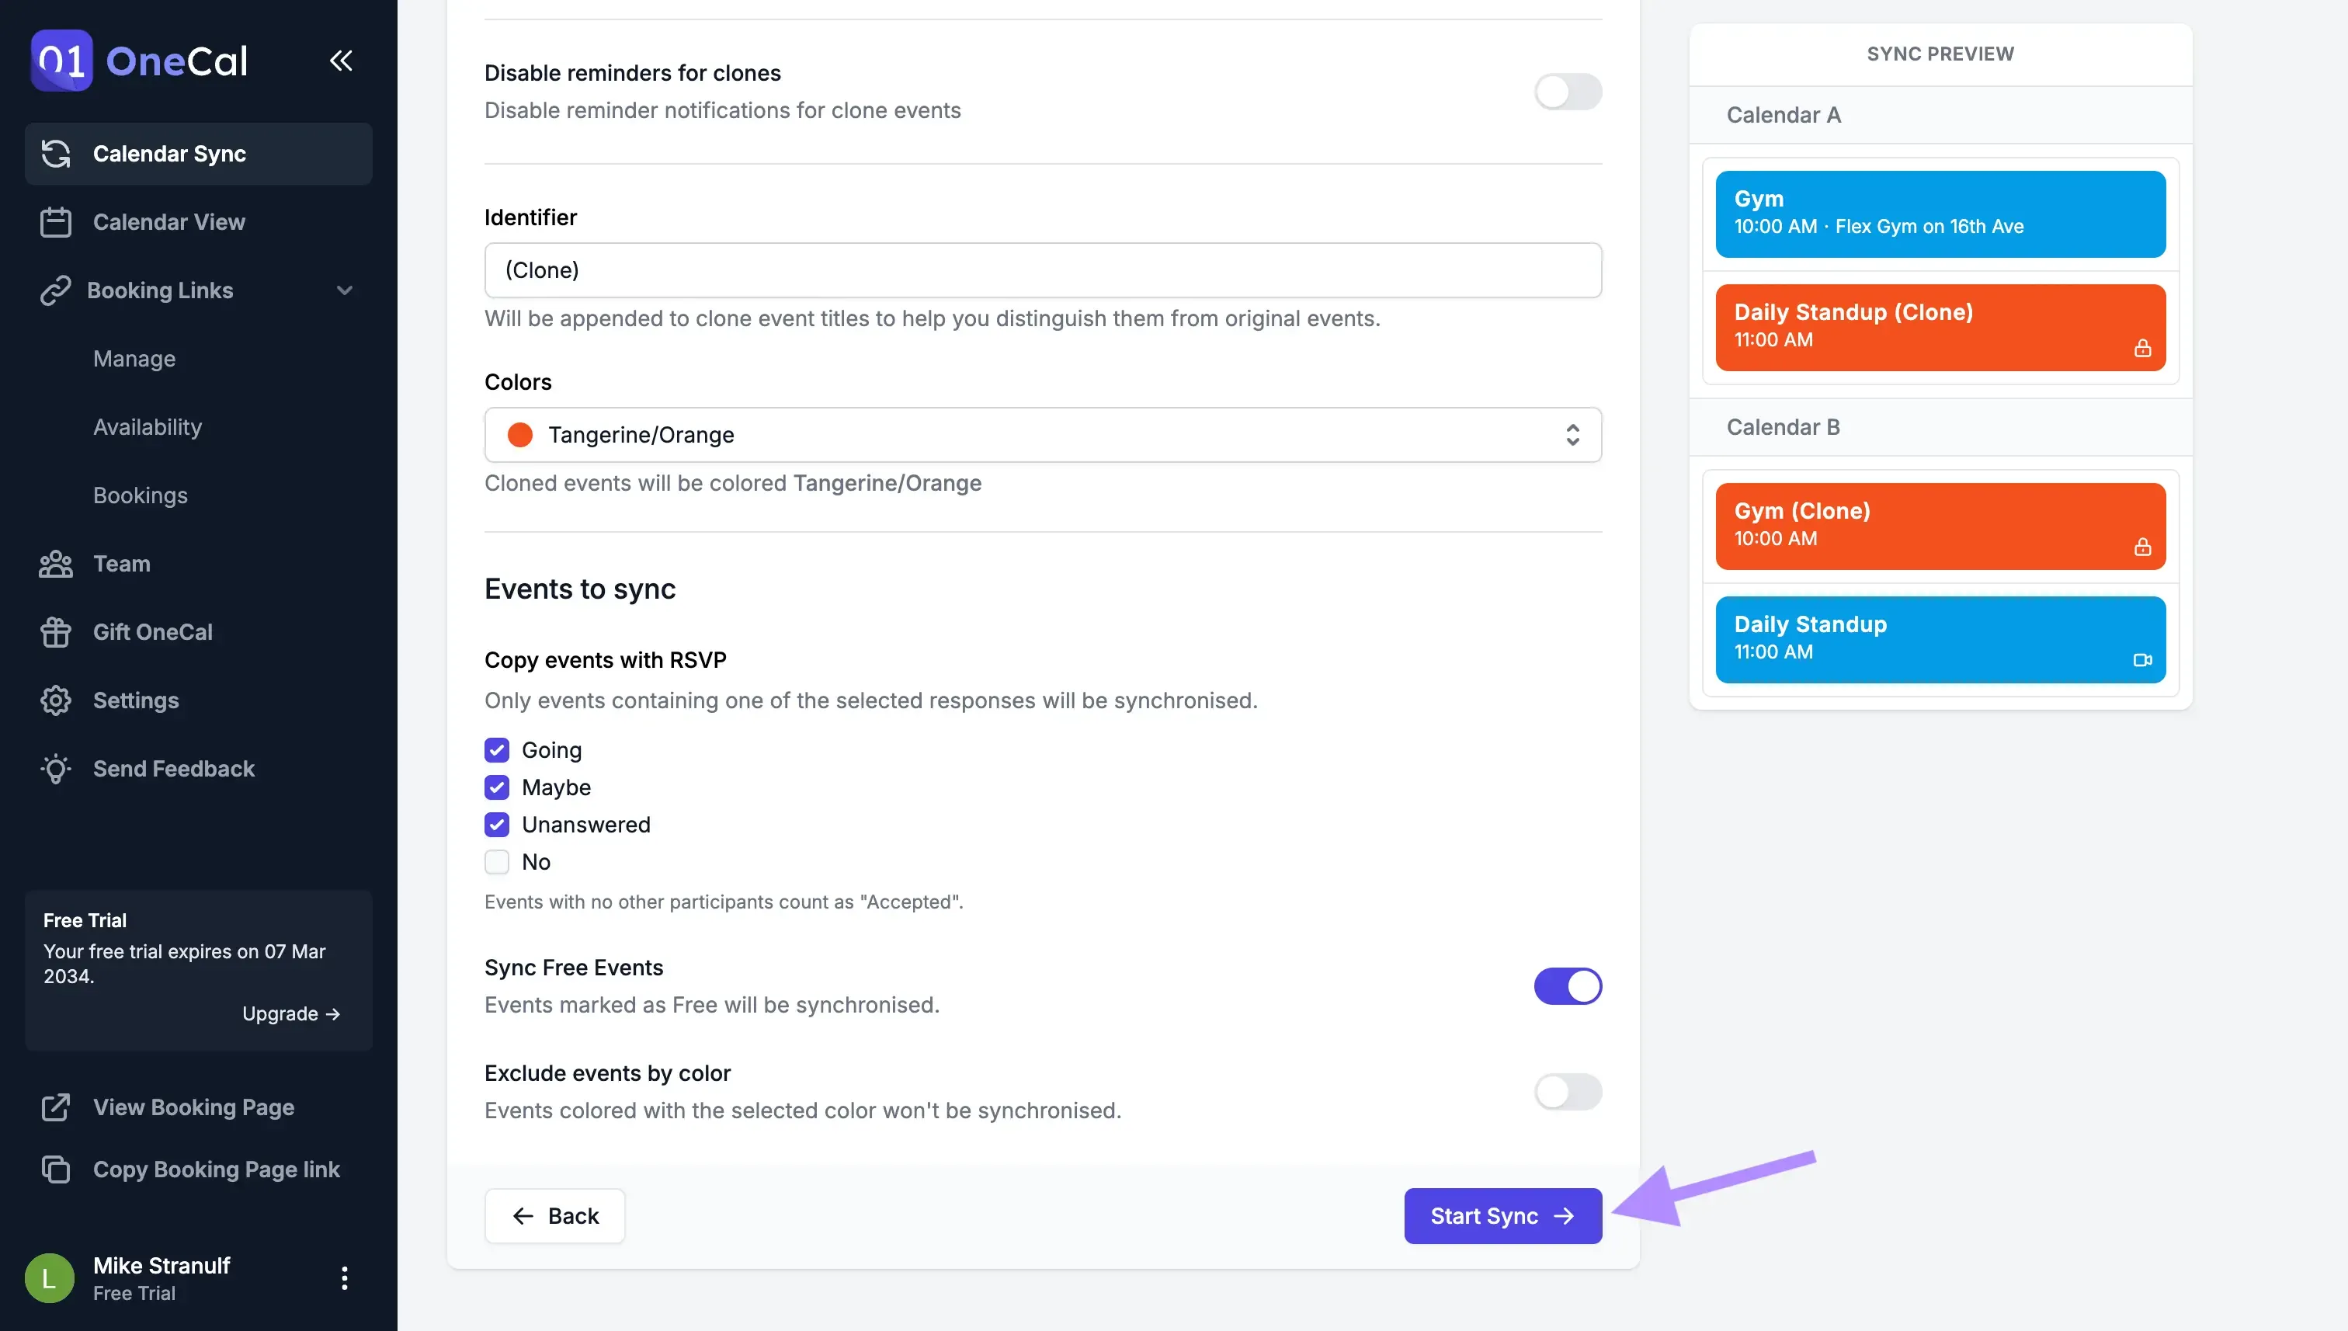2348x1331 pixels.
Task: Switch to the Bookings section
Action: coord(140,495)
